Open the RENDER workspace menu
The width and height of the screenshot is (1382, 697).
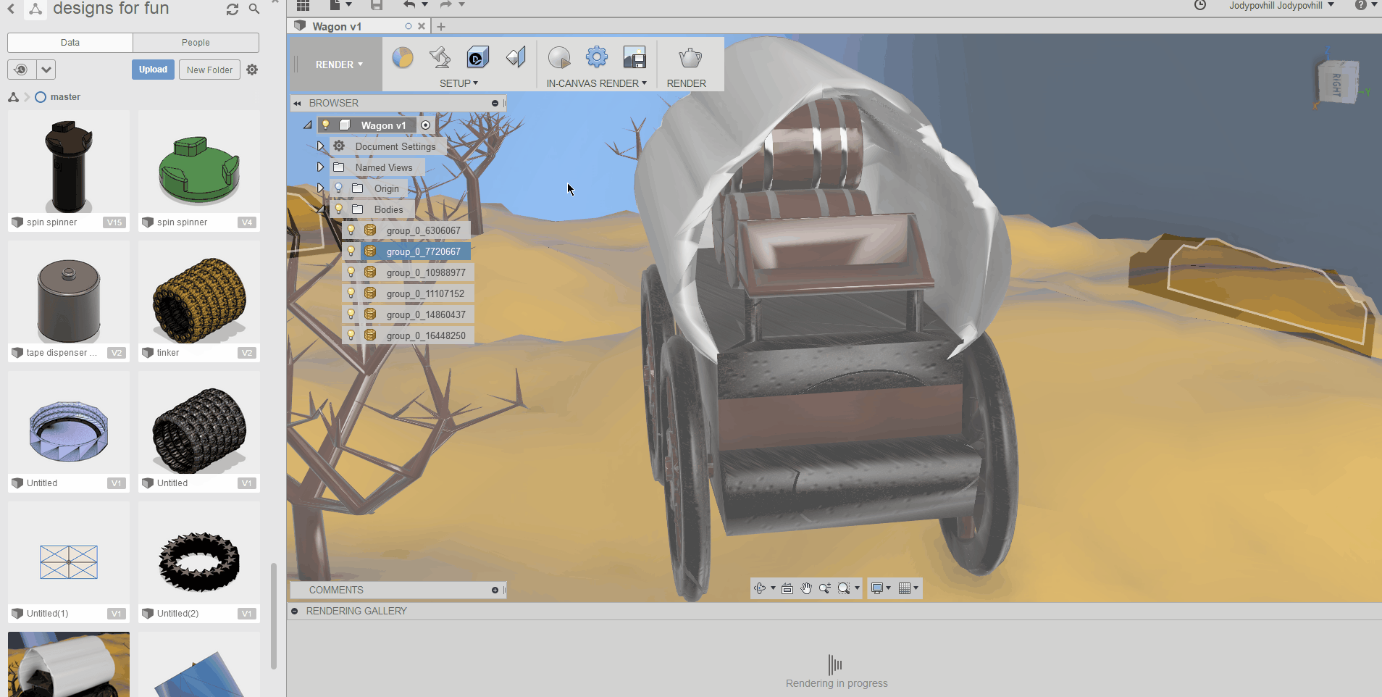pos(338,64)
